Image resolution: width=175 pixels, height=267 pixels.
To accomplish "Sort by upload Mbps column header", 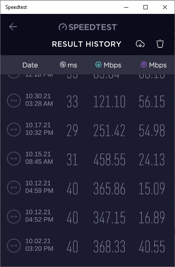I will [154, 65].
